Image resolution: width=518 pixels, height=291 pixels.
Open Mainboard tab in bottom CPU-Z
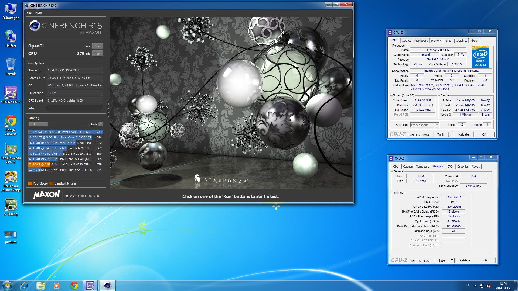(x=422, y=167)
